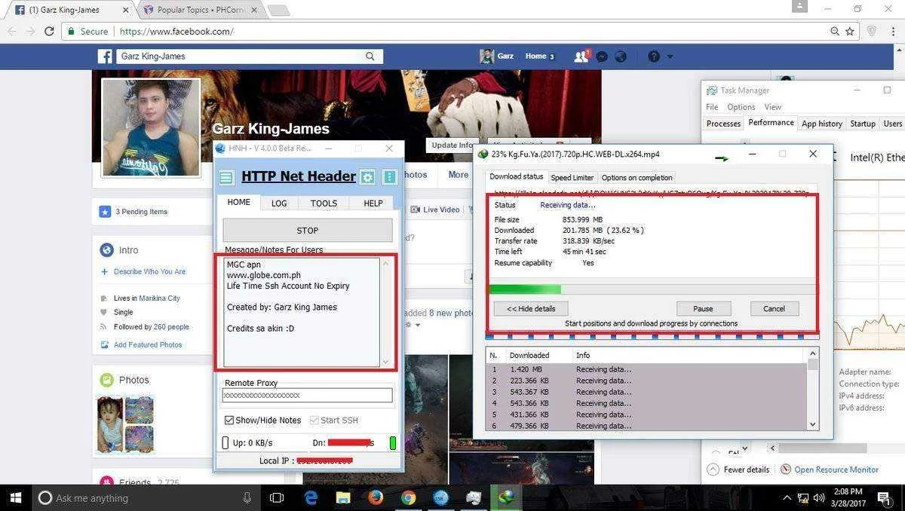Open the HELP tab in HTTP Net Header
Screen dimensions: 905x511
[x=373, y=203]
